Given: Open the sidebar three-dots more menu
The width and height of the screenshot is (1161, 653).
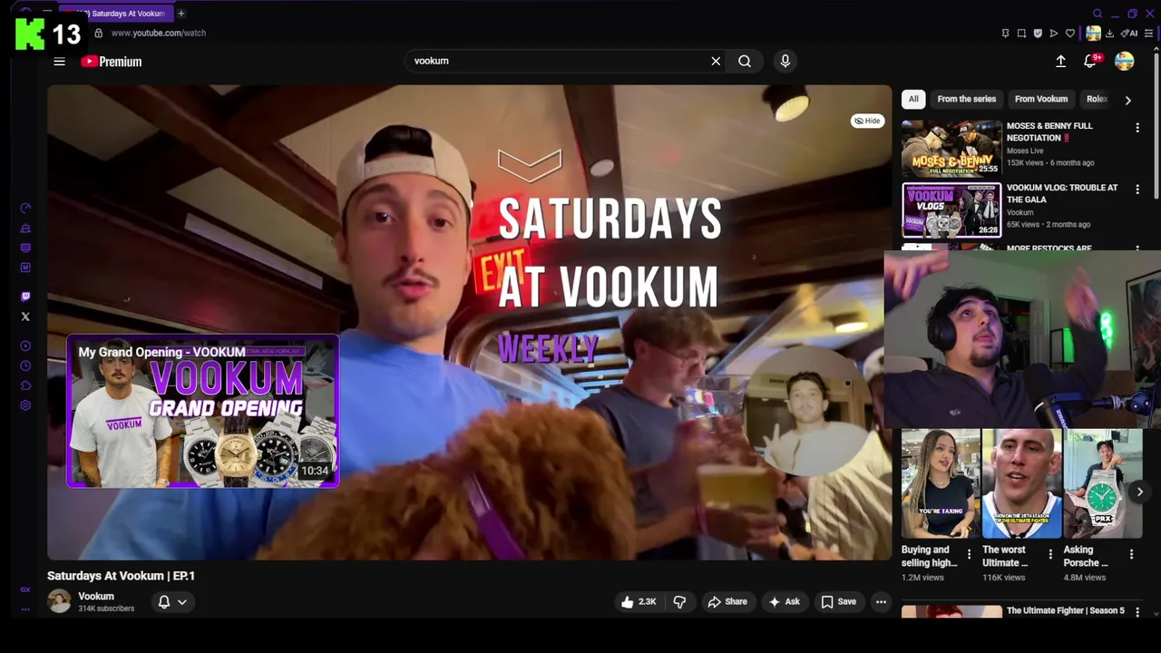Looking at the screenshot, I should coord(25,609).
